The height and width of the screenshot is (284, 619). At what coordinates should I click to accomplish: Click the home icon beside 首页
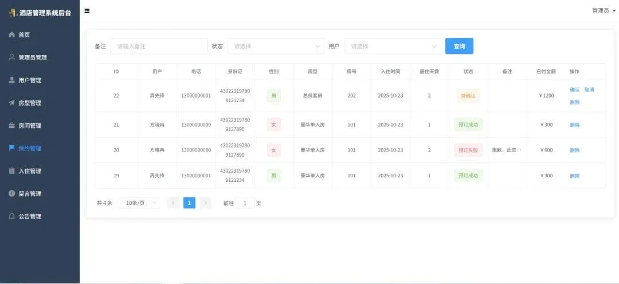12,35
